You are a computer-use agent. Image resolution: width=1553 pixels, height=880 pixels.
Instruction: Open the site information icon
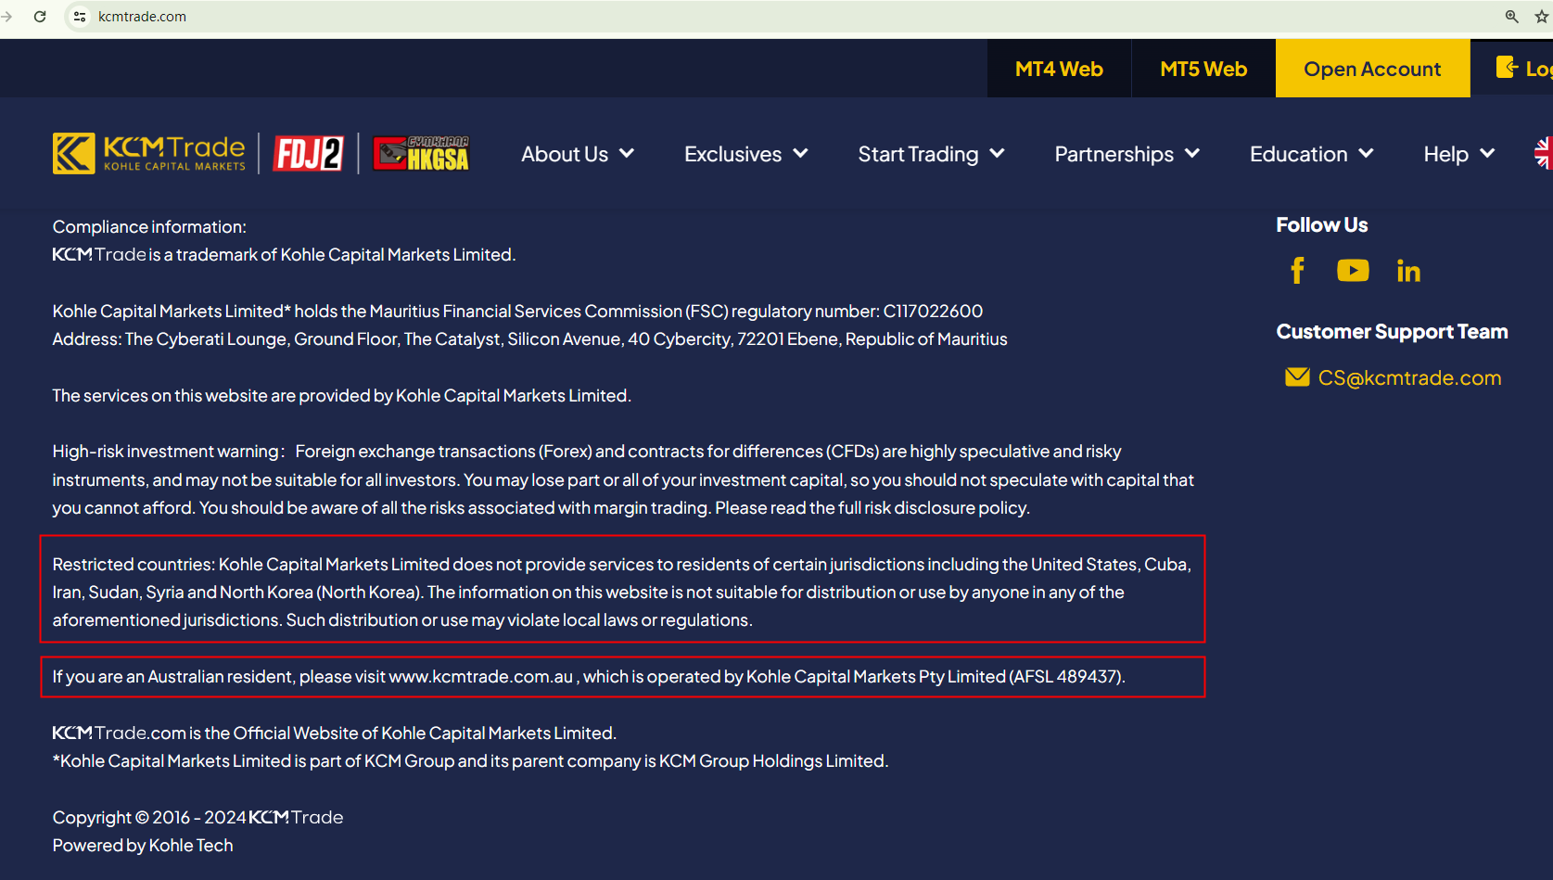80,17
